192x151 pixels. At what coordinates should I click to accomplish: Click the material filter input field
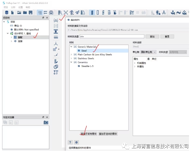click(112, 37)
